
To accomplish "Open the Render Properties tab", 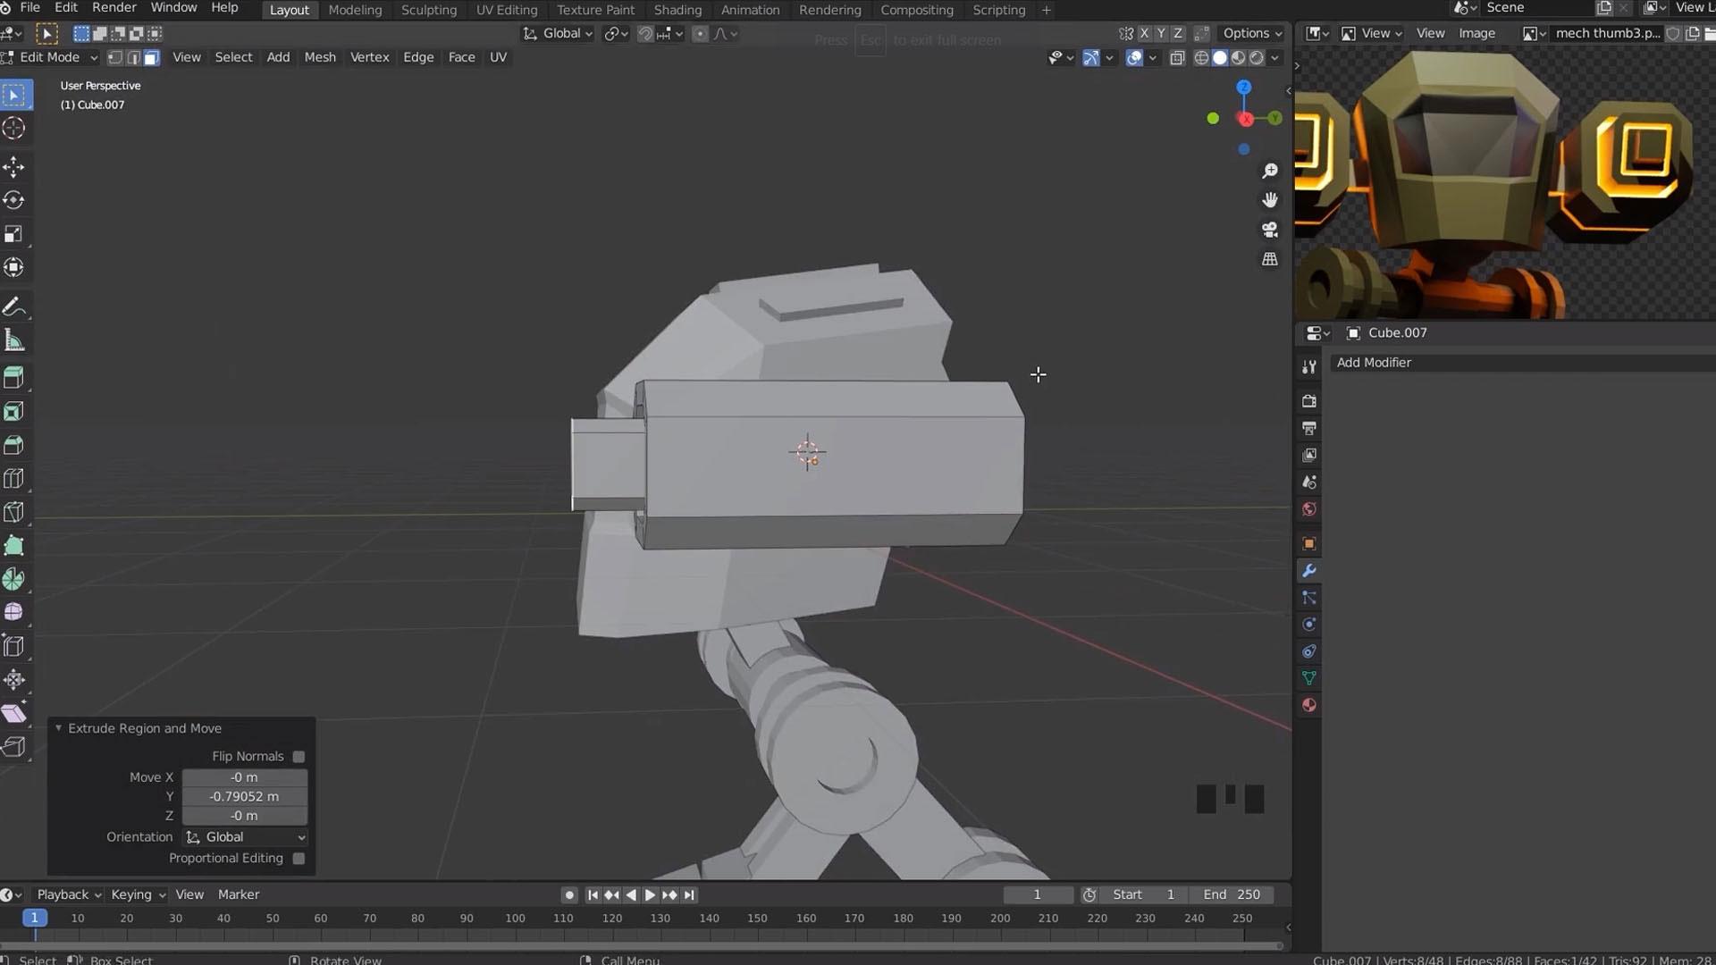I will (x=1308, y=400).
